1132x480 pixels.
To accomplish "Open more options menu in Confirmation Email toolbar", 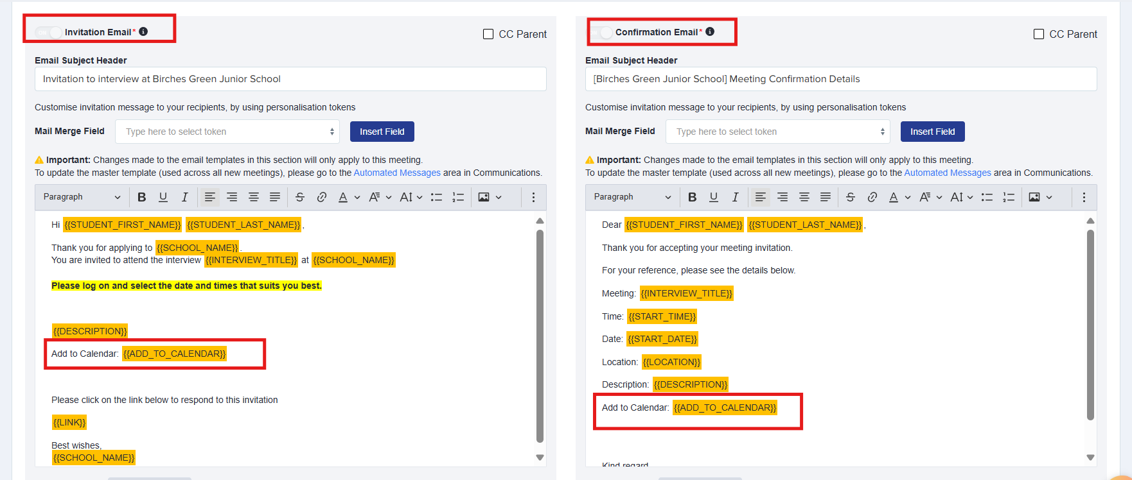I will pyautogui.click(x=1084, y=197).
